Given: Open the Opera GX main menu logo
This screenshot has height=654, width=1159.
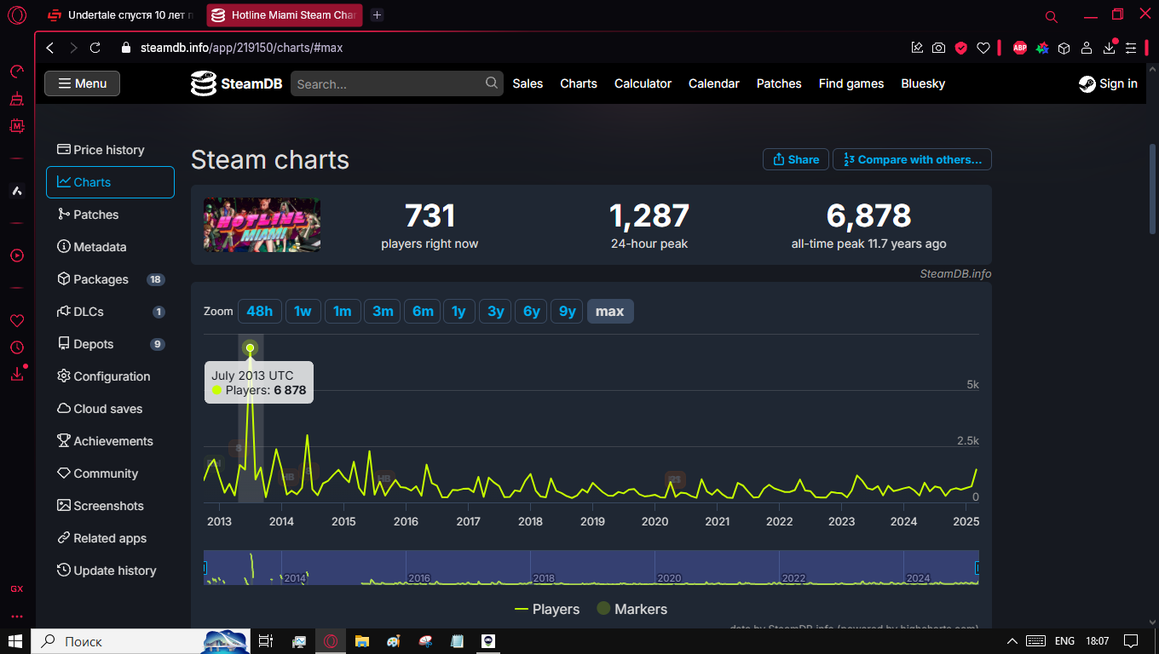Looking at the screenshot, I should (x=17, y=15).
